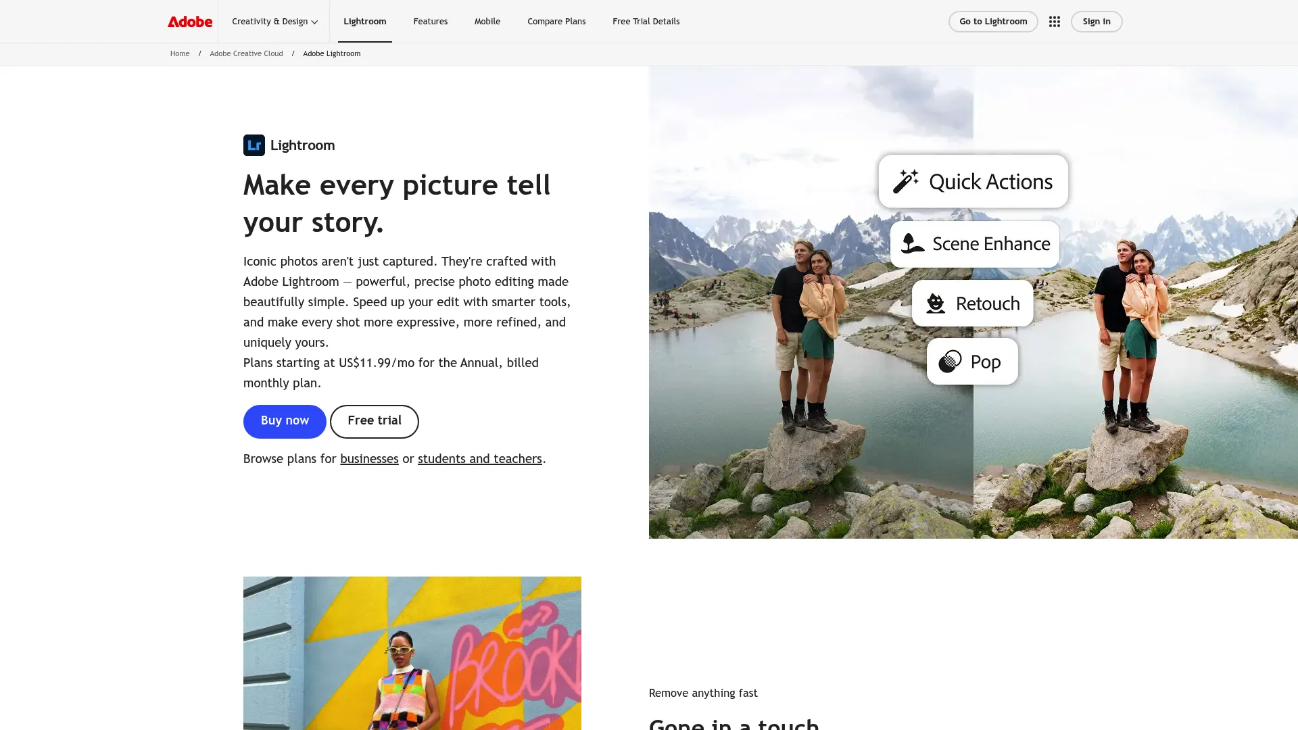Click the Buy now button
The width and height of the screenshot is (1298, 730).
pos(285,421)
